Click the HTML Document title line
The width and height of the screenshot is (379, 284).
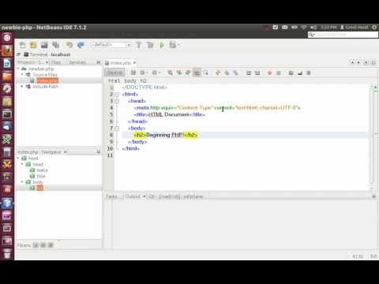point(170,114)
